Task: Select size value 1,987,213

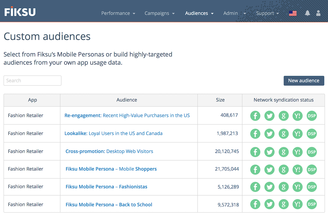Action: click(x=227, y=133)
